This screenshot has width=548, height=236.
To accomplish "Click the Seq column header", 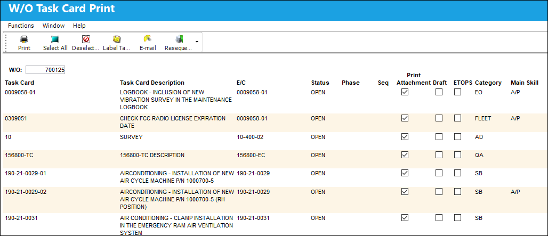I will tap(383, 83).
